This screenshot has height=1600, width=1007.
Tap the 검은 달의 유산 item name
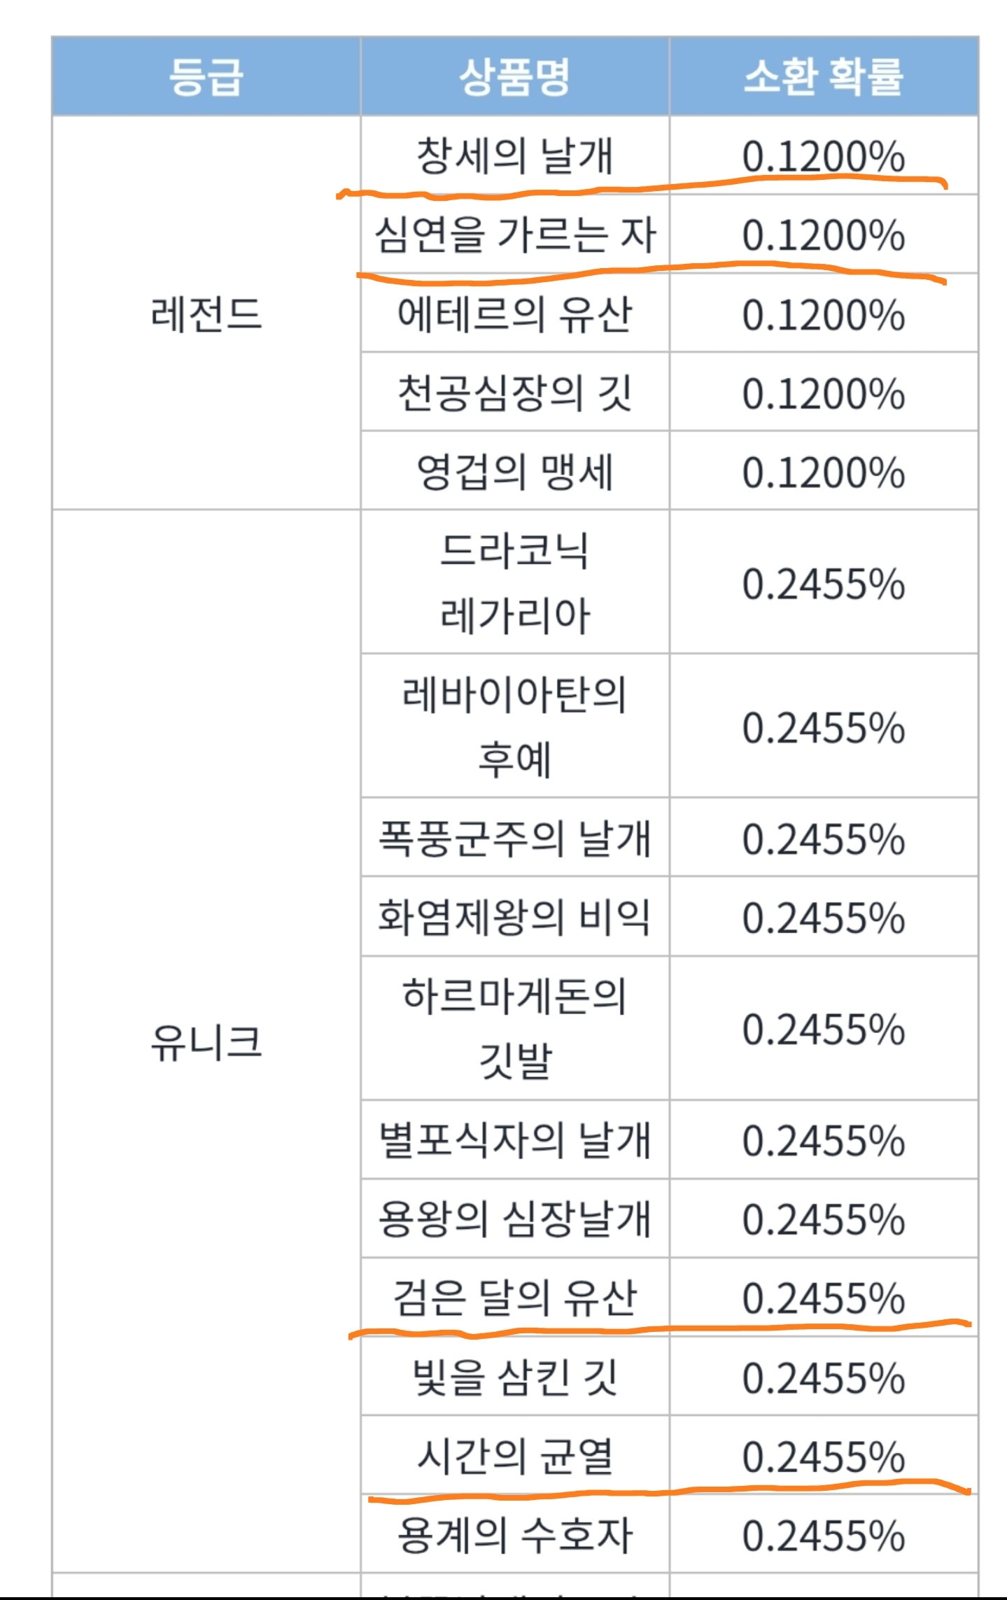[514, 1297]
